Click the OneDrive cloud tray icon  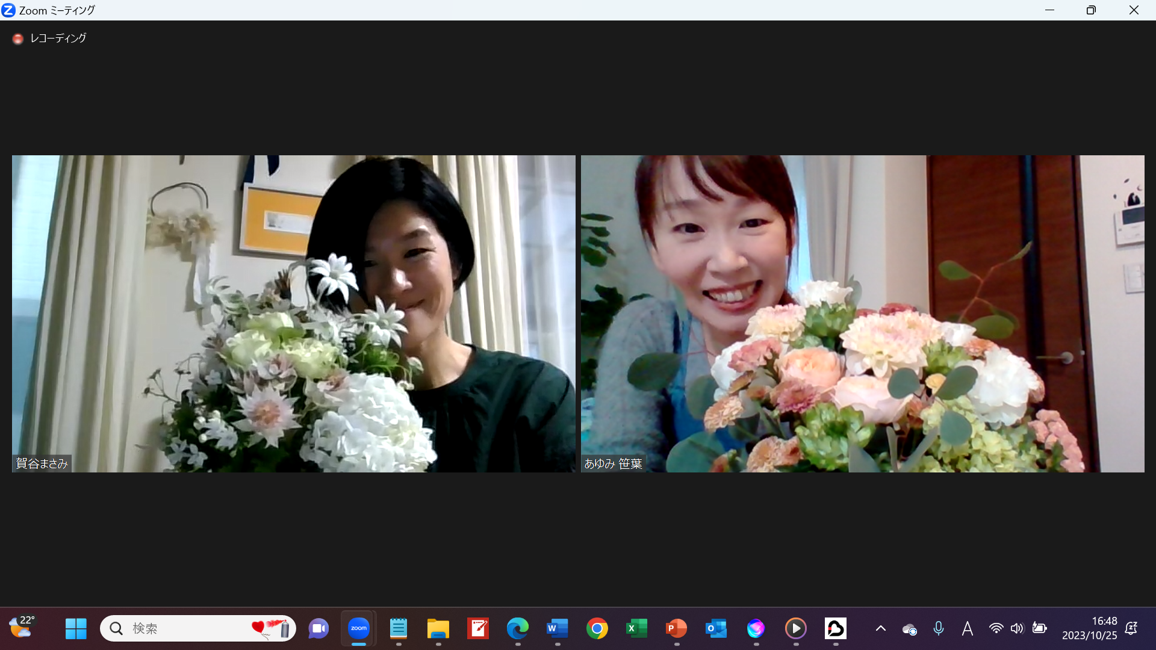(910, 629)
